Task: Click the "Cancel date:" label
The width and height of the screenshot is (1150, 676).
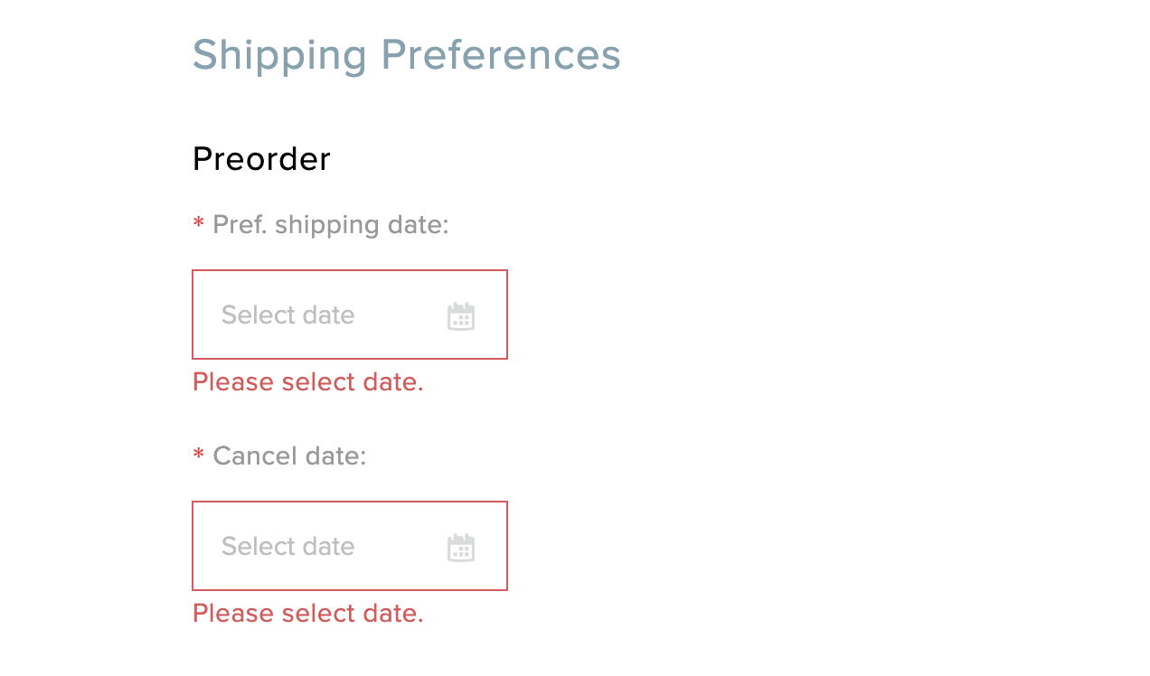Action: (x=289, y=455)
